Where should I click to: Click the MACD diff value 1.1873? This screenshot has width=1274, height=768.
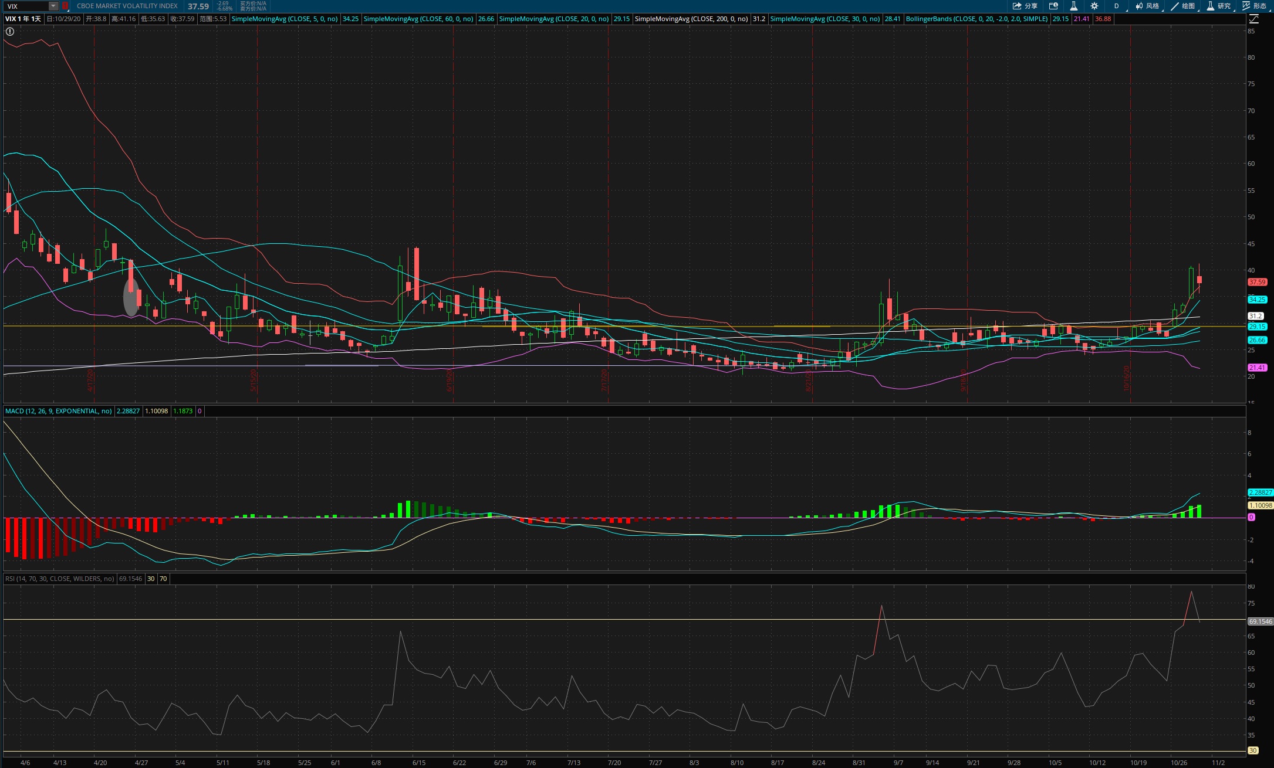[183, 411]
